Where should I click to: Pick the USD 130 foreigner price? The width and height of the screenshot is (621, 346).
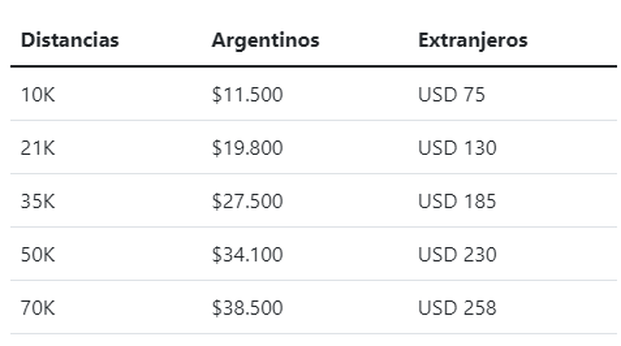457,148
